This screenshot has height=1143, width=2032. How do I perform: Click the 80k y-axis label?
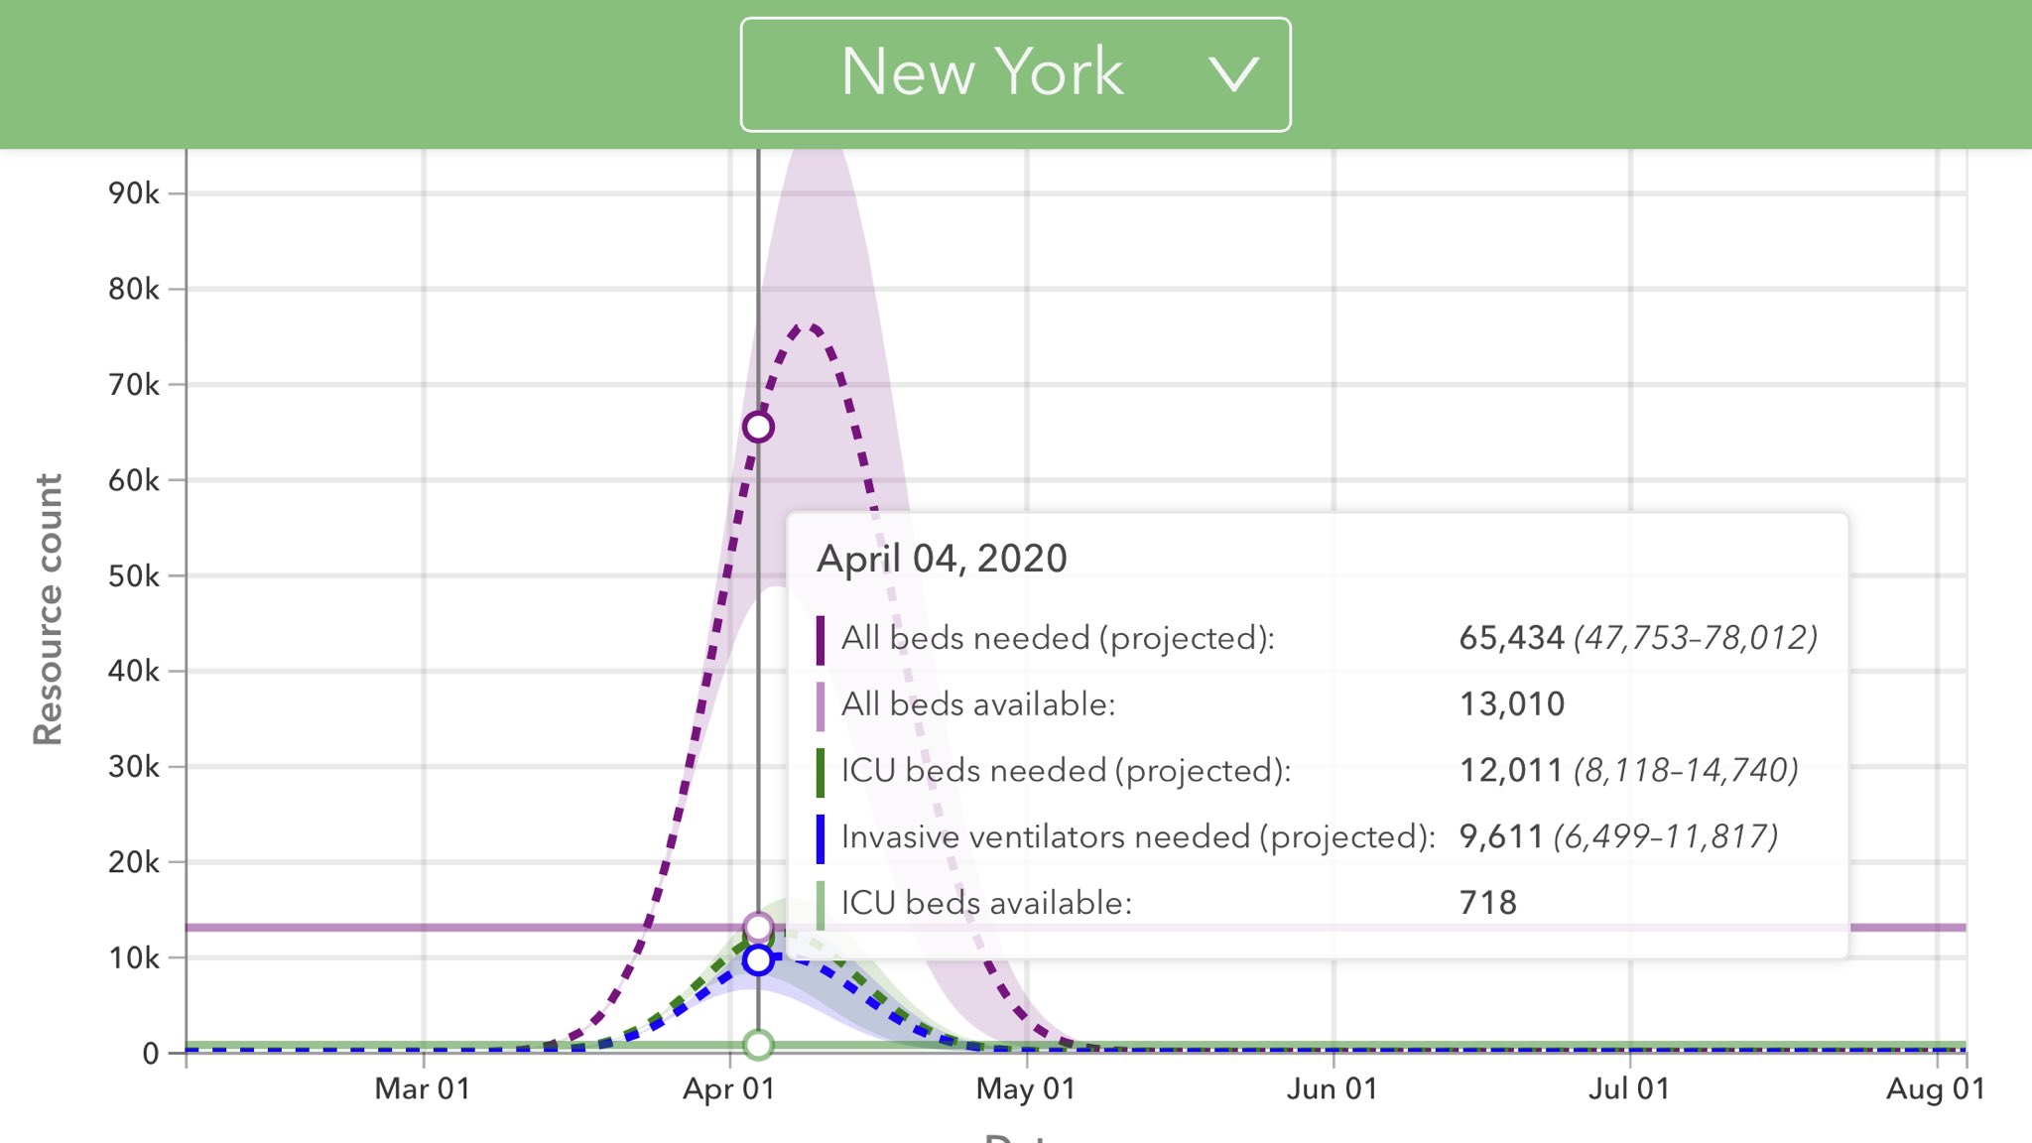(x=134, y=290)
